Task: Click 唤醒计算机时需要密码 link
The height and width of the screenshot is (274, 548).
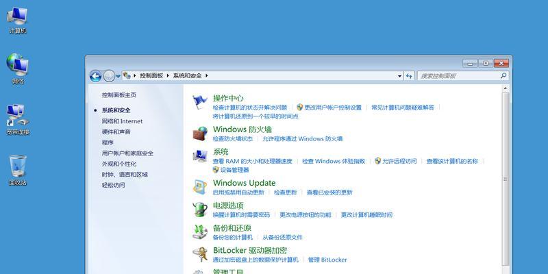Action: 241,214
